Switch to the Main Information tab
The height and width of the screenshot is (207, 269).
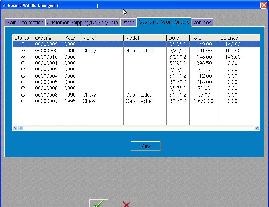click(25, 23)
